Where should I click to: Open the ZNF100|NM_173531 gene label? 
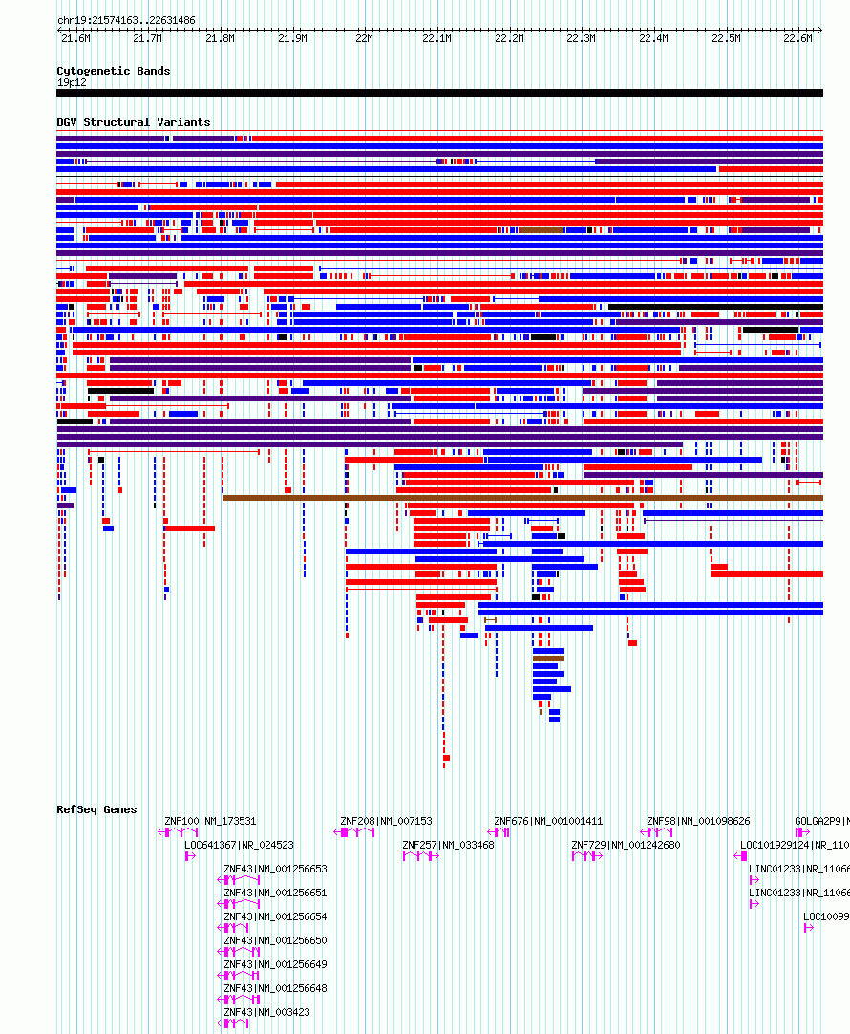(x=210, y=821)
